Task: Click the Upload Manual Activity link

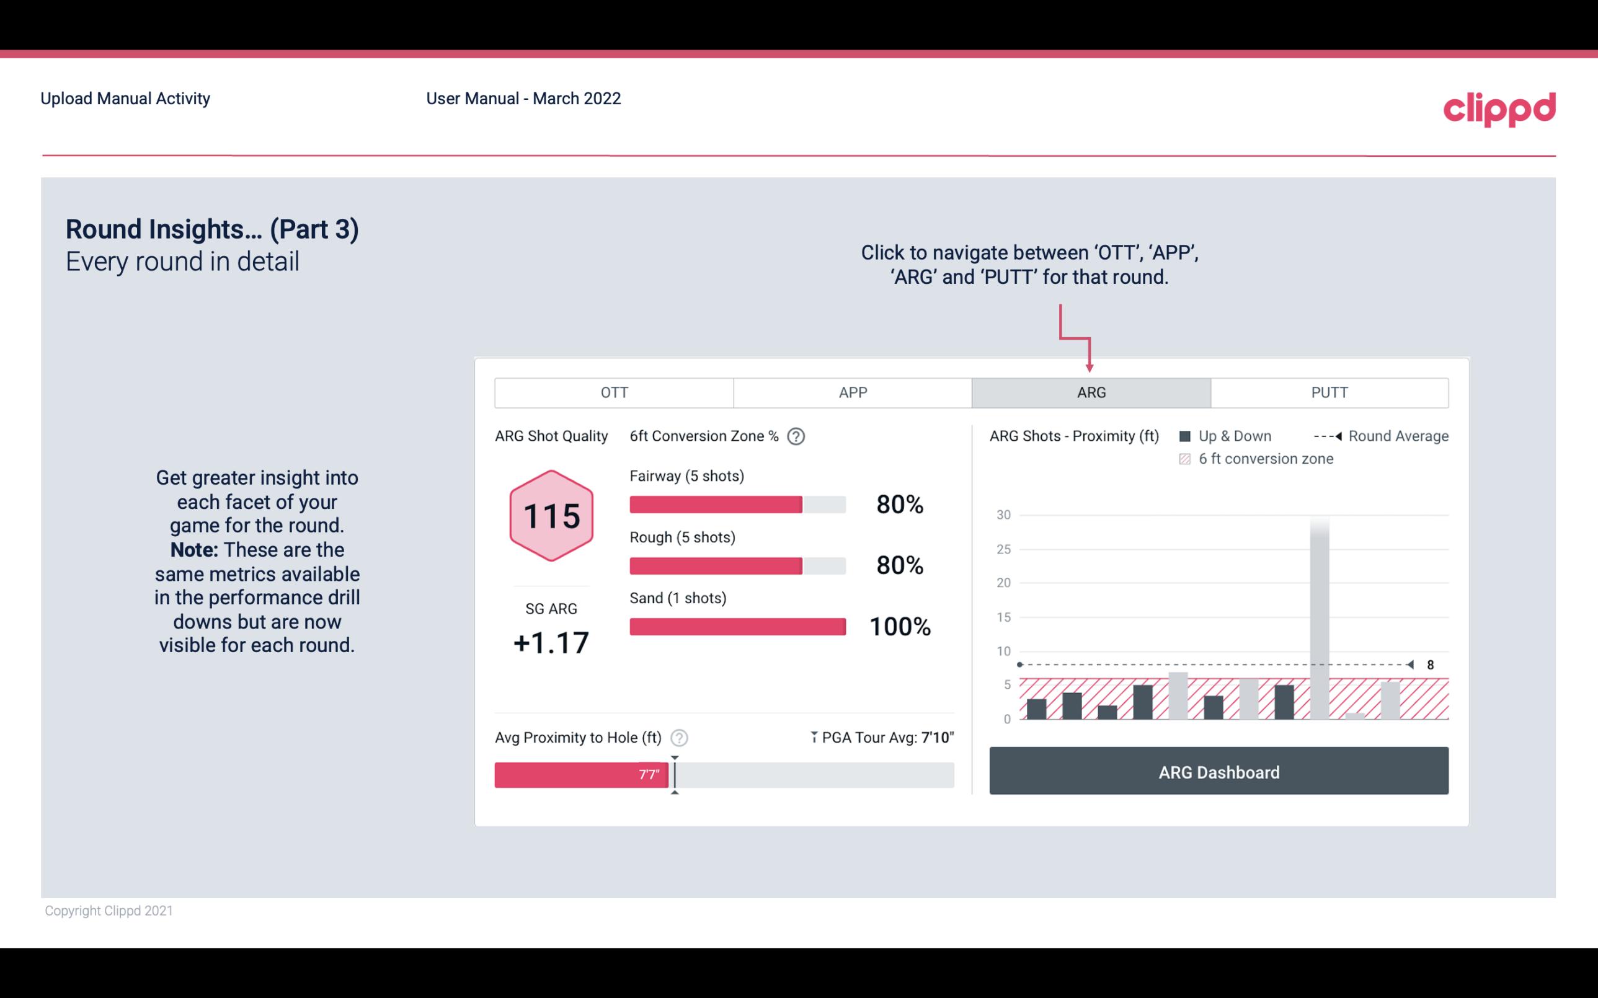Action: (124, 98)
